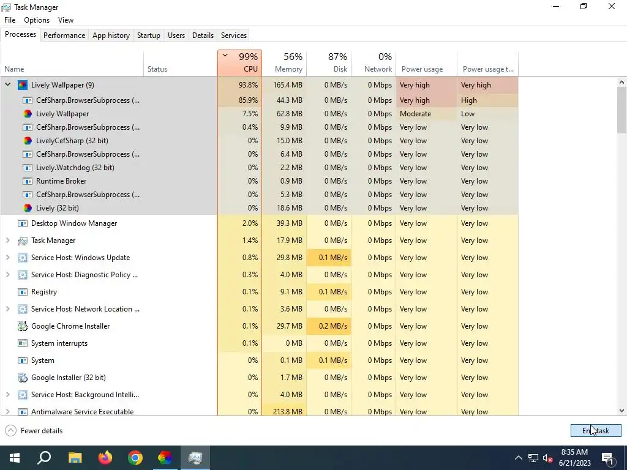Click the Moderate power usage cell
The image size is (627, 470).
[427, 114]
